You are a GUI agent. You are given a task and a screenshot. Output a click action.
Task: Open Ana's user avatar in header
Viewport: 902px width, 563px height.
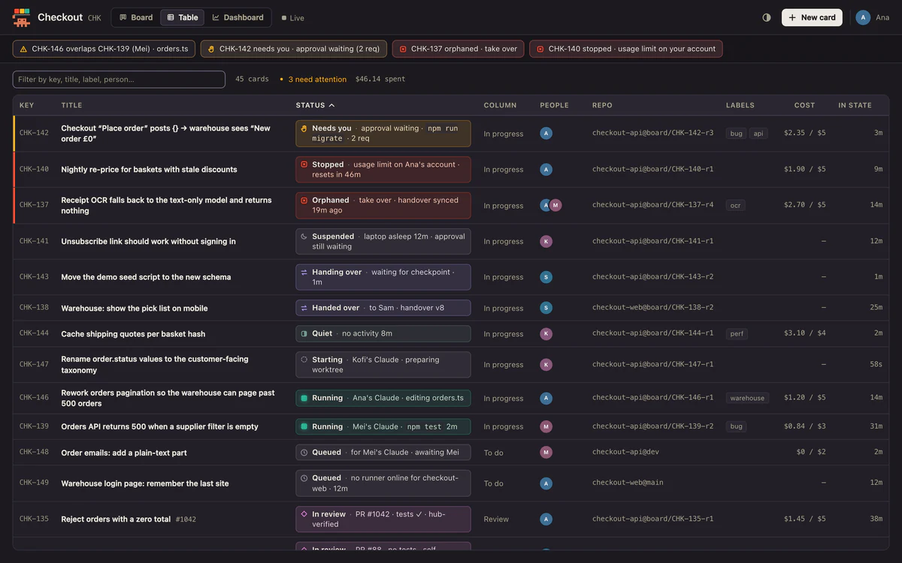(863, 17)
